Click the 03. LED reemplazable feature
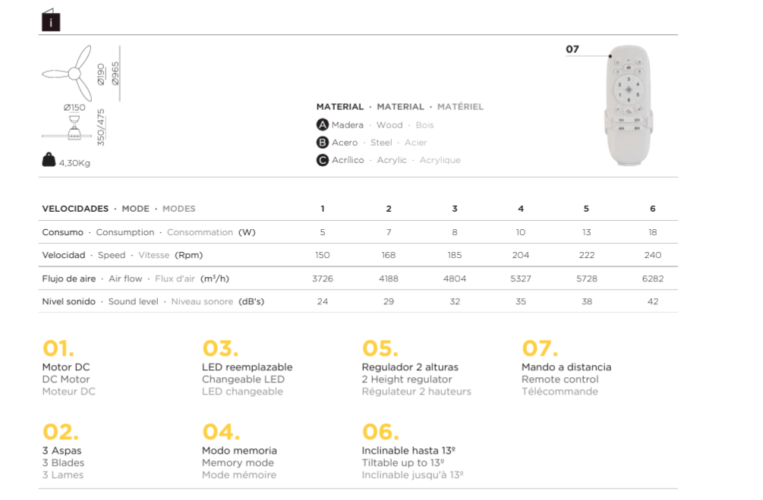The width and height of the screenshot is (763, 500). click(248, 368)
